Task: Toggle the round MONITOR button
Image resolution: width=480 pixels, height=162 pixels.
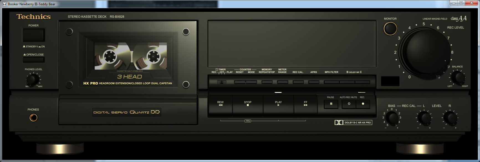Action: tap(390, 28)
